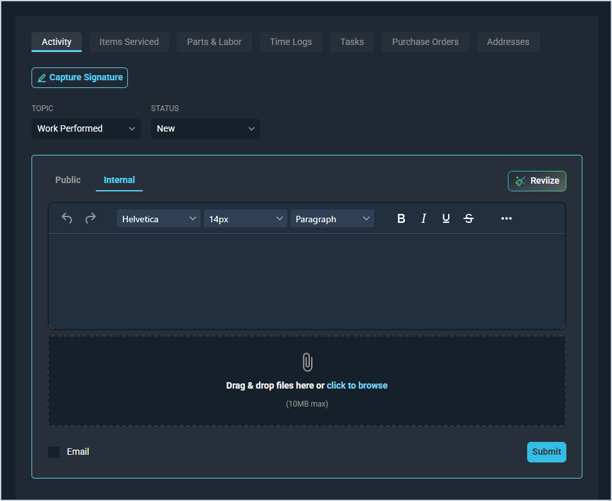Open the Paragraph block format dropdown

[332, 219]
